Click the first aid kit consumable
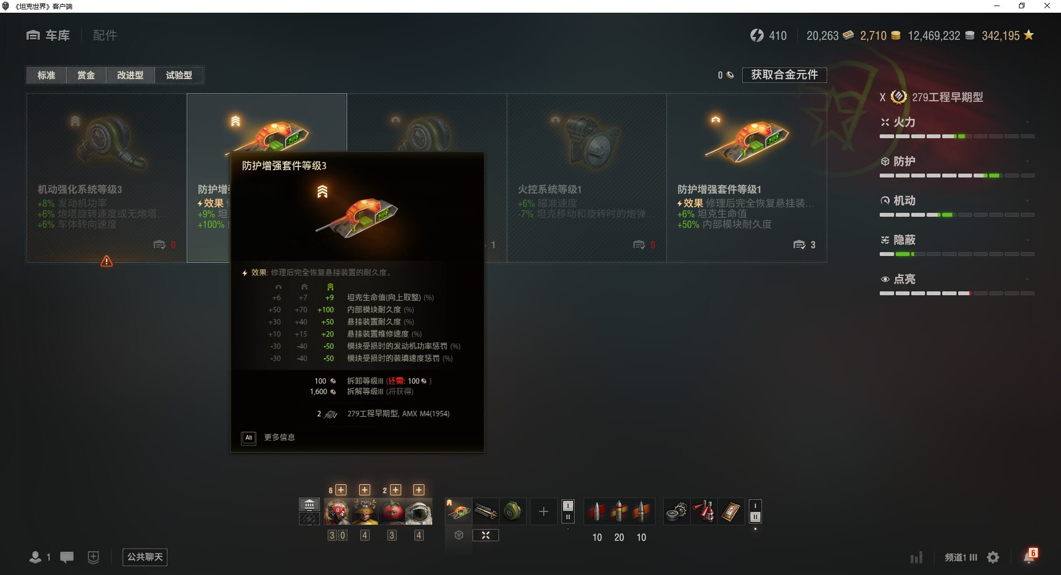 730,511
